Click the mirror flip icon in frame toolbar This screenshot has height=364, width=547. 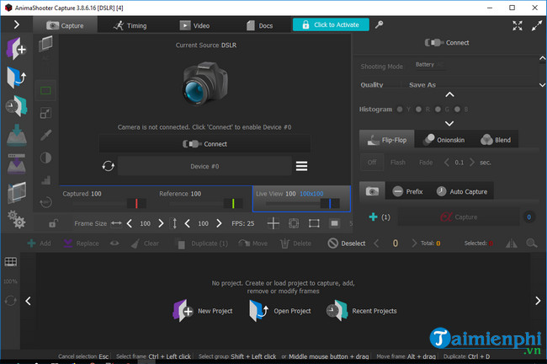point(512,244)
